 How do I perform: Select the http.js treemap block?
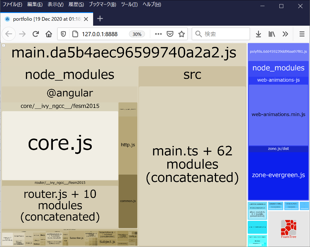(x=128, y=145)
